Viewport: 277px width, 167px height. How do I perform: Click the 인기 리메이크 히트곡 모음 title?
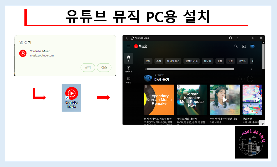point(158,119)
